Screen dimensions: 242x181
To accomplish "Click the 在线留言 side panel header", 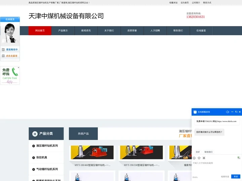I will 10,19.
